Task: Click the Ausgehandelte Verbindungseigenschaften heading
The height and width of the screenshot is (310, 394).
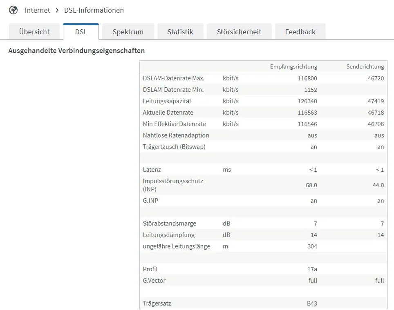Action: (76, 51)
